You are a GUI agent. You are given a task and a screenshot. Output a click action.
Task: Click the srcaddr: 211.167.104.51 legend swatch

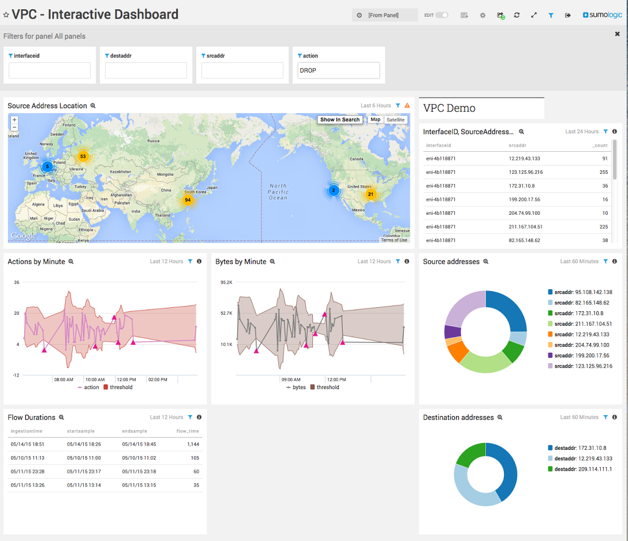[550, 324]
